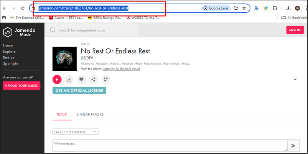Viewport: 308px width, 154px height.
Task: Bookmark this page with star icon
Action: click(244, 8)
